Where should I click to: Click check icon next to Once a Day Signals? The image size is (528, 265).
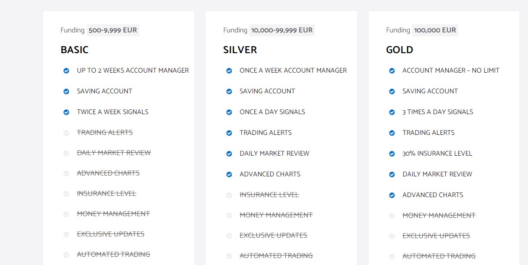click(229, 112)
